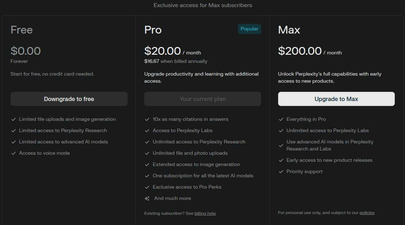
Task: Click the checkmark beside Access to voice mode
Action: point(13,153)
